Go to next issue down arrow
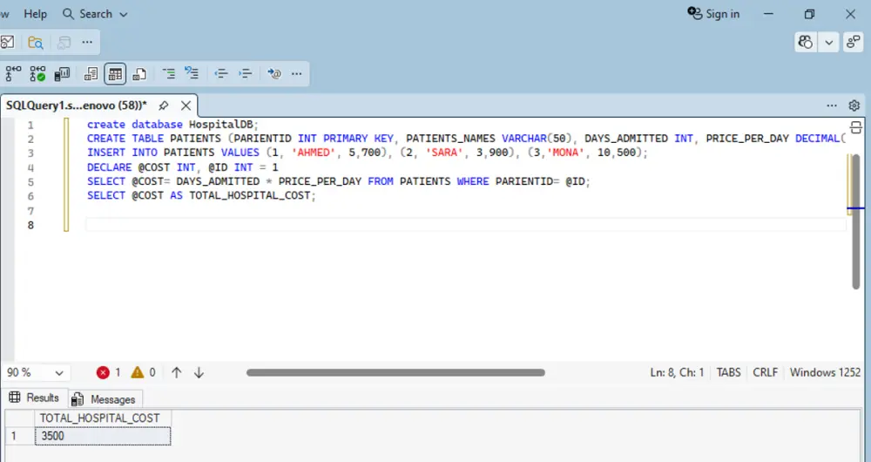This screenshot has height=462, width=871. coord(199,372)
